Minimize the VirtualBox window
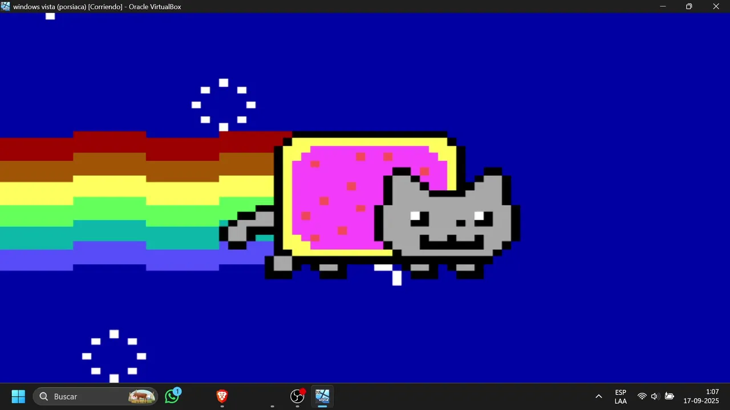730x410 pixels. point(663,6)
